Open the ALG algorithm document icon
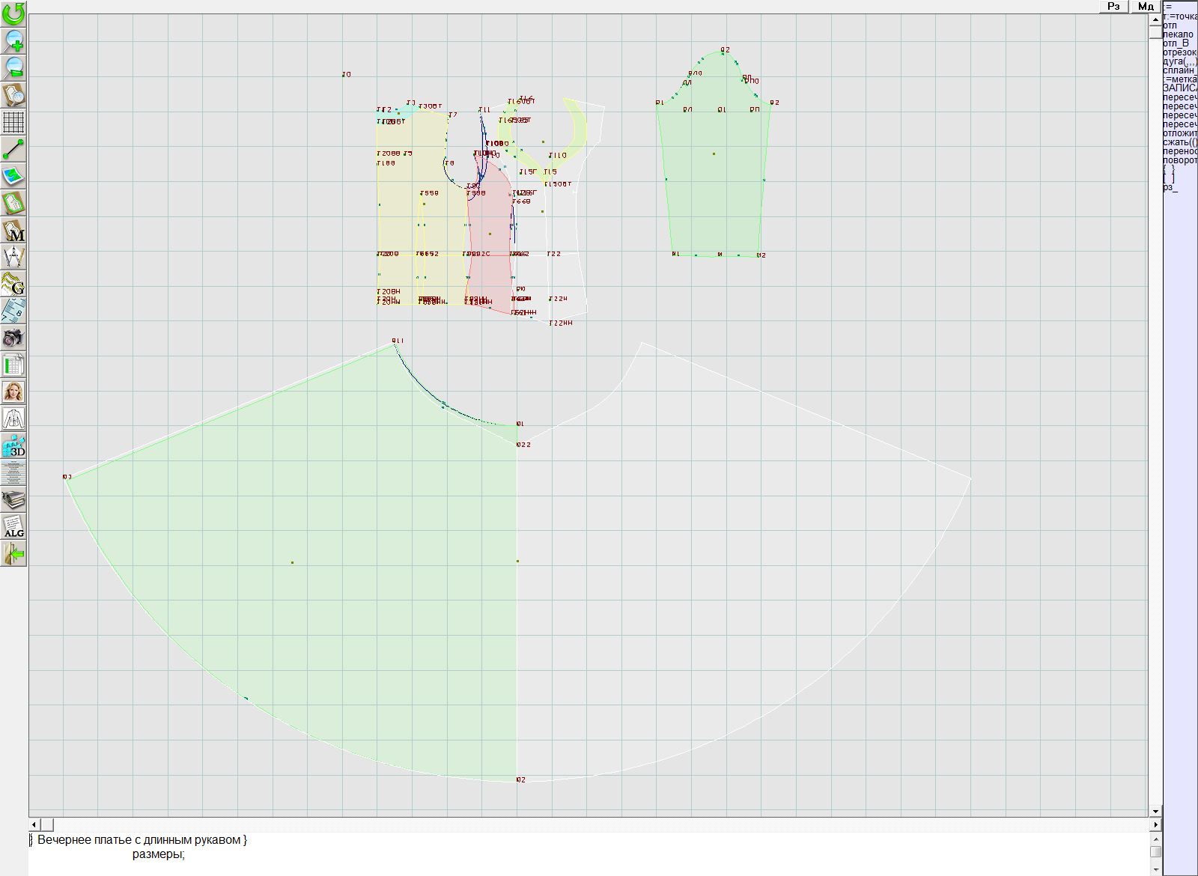This screenshot has width=1198, height=876. 13,526
